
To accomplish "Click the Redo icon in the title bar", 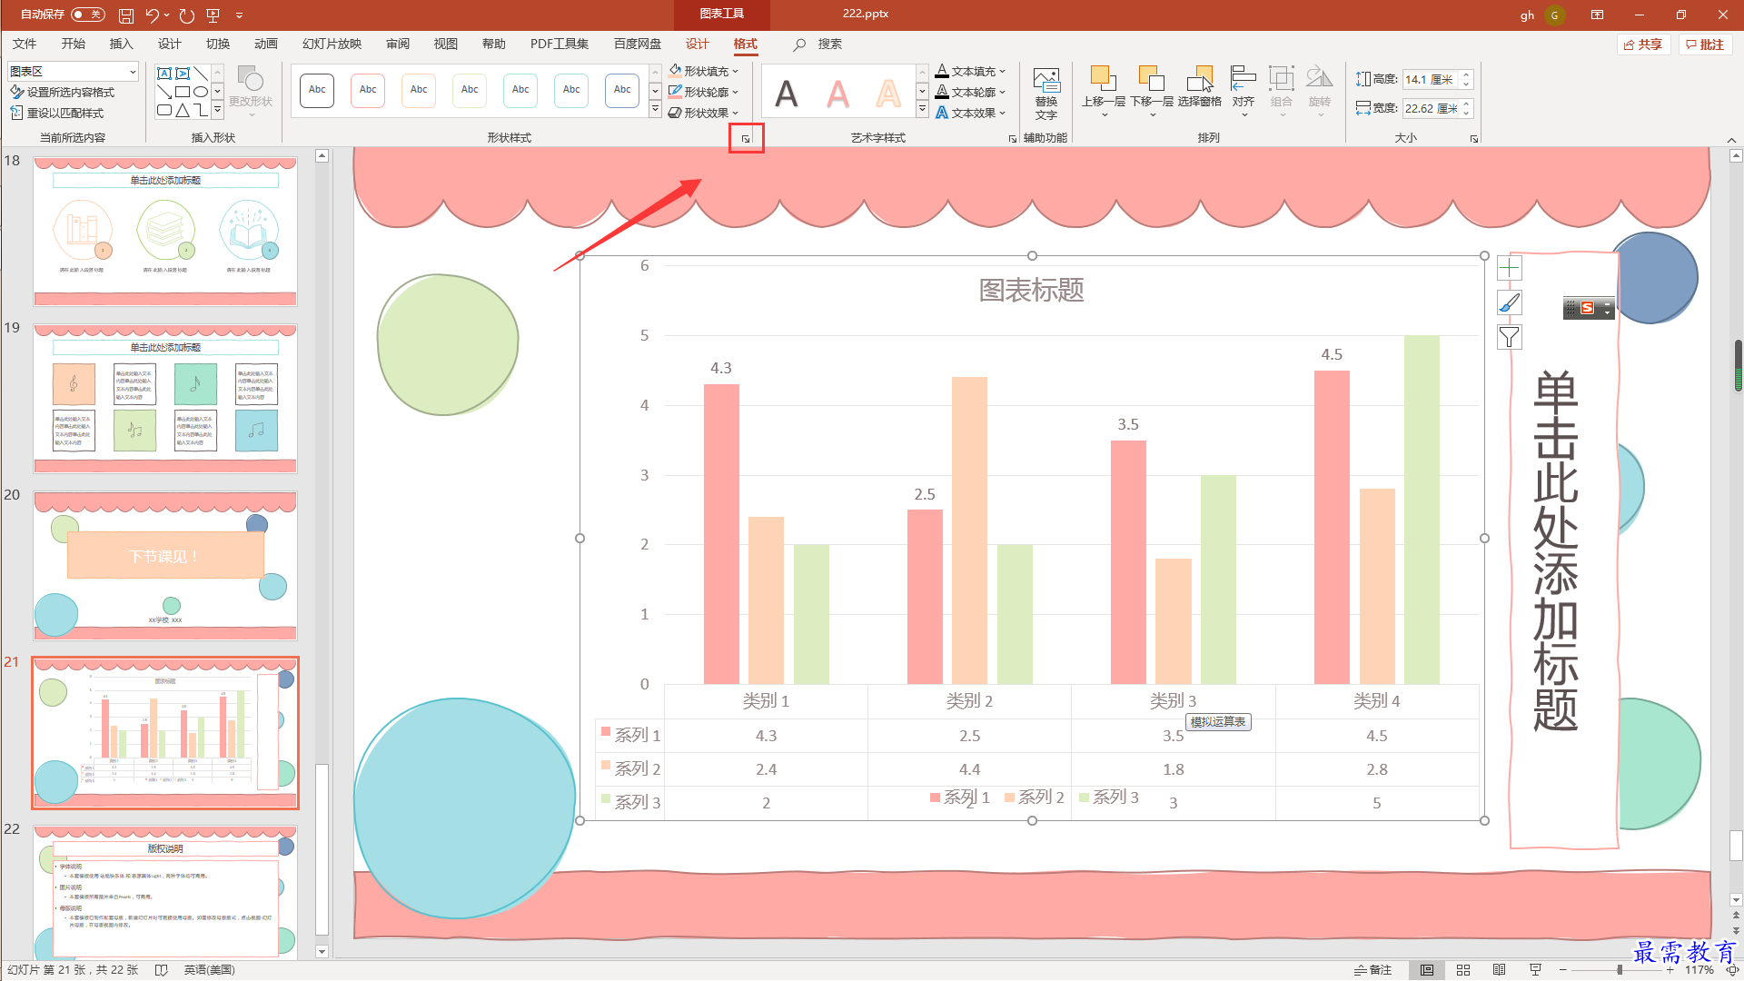I will pos(186,15).
